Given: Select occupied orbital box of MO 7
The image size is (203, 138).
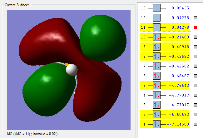Looking at the screenshot, I should (156, 66).
